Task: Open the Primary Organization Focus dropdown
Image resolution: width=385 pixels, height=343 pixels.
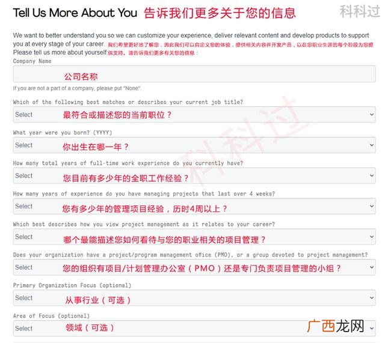Action: pyautogui.click(x=194, y=298)
